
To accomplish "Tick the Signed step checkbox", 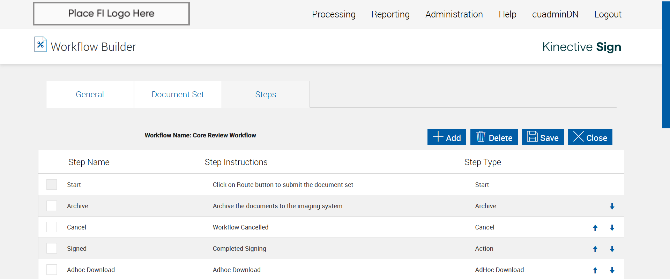I will pyautogui.click(x=52, y=248).
